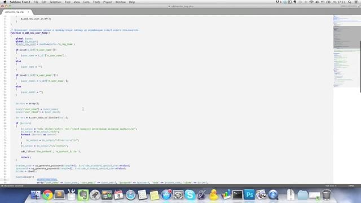This screenshot has height=203, width=361.
Task: Click the Sublime Text dock icon
Action: [59, 195]
